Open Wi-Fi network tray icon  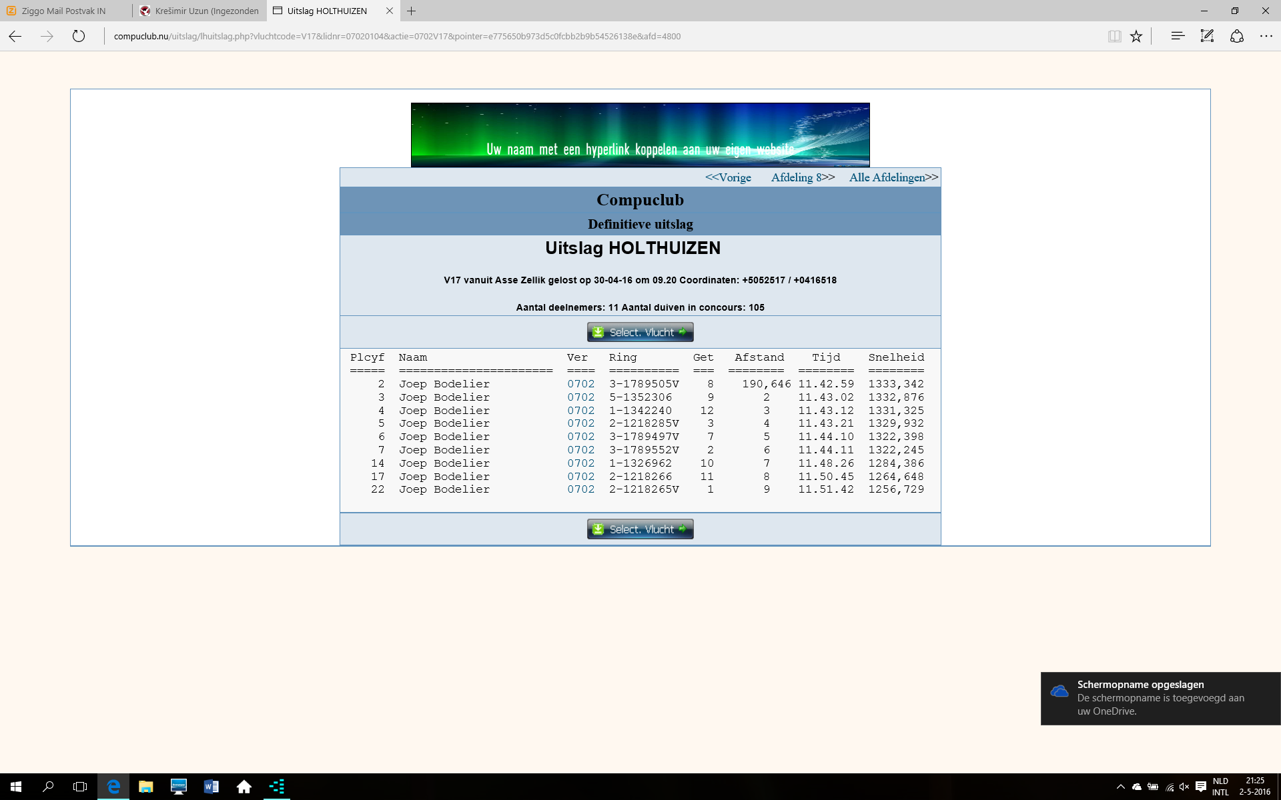tap(1170, 787)
